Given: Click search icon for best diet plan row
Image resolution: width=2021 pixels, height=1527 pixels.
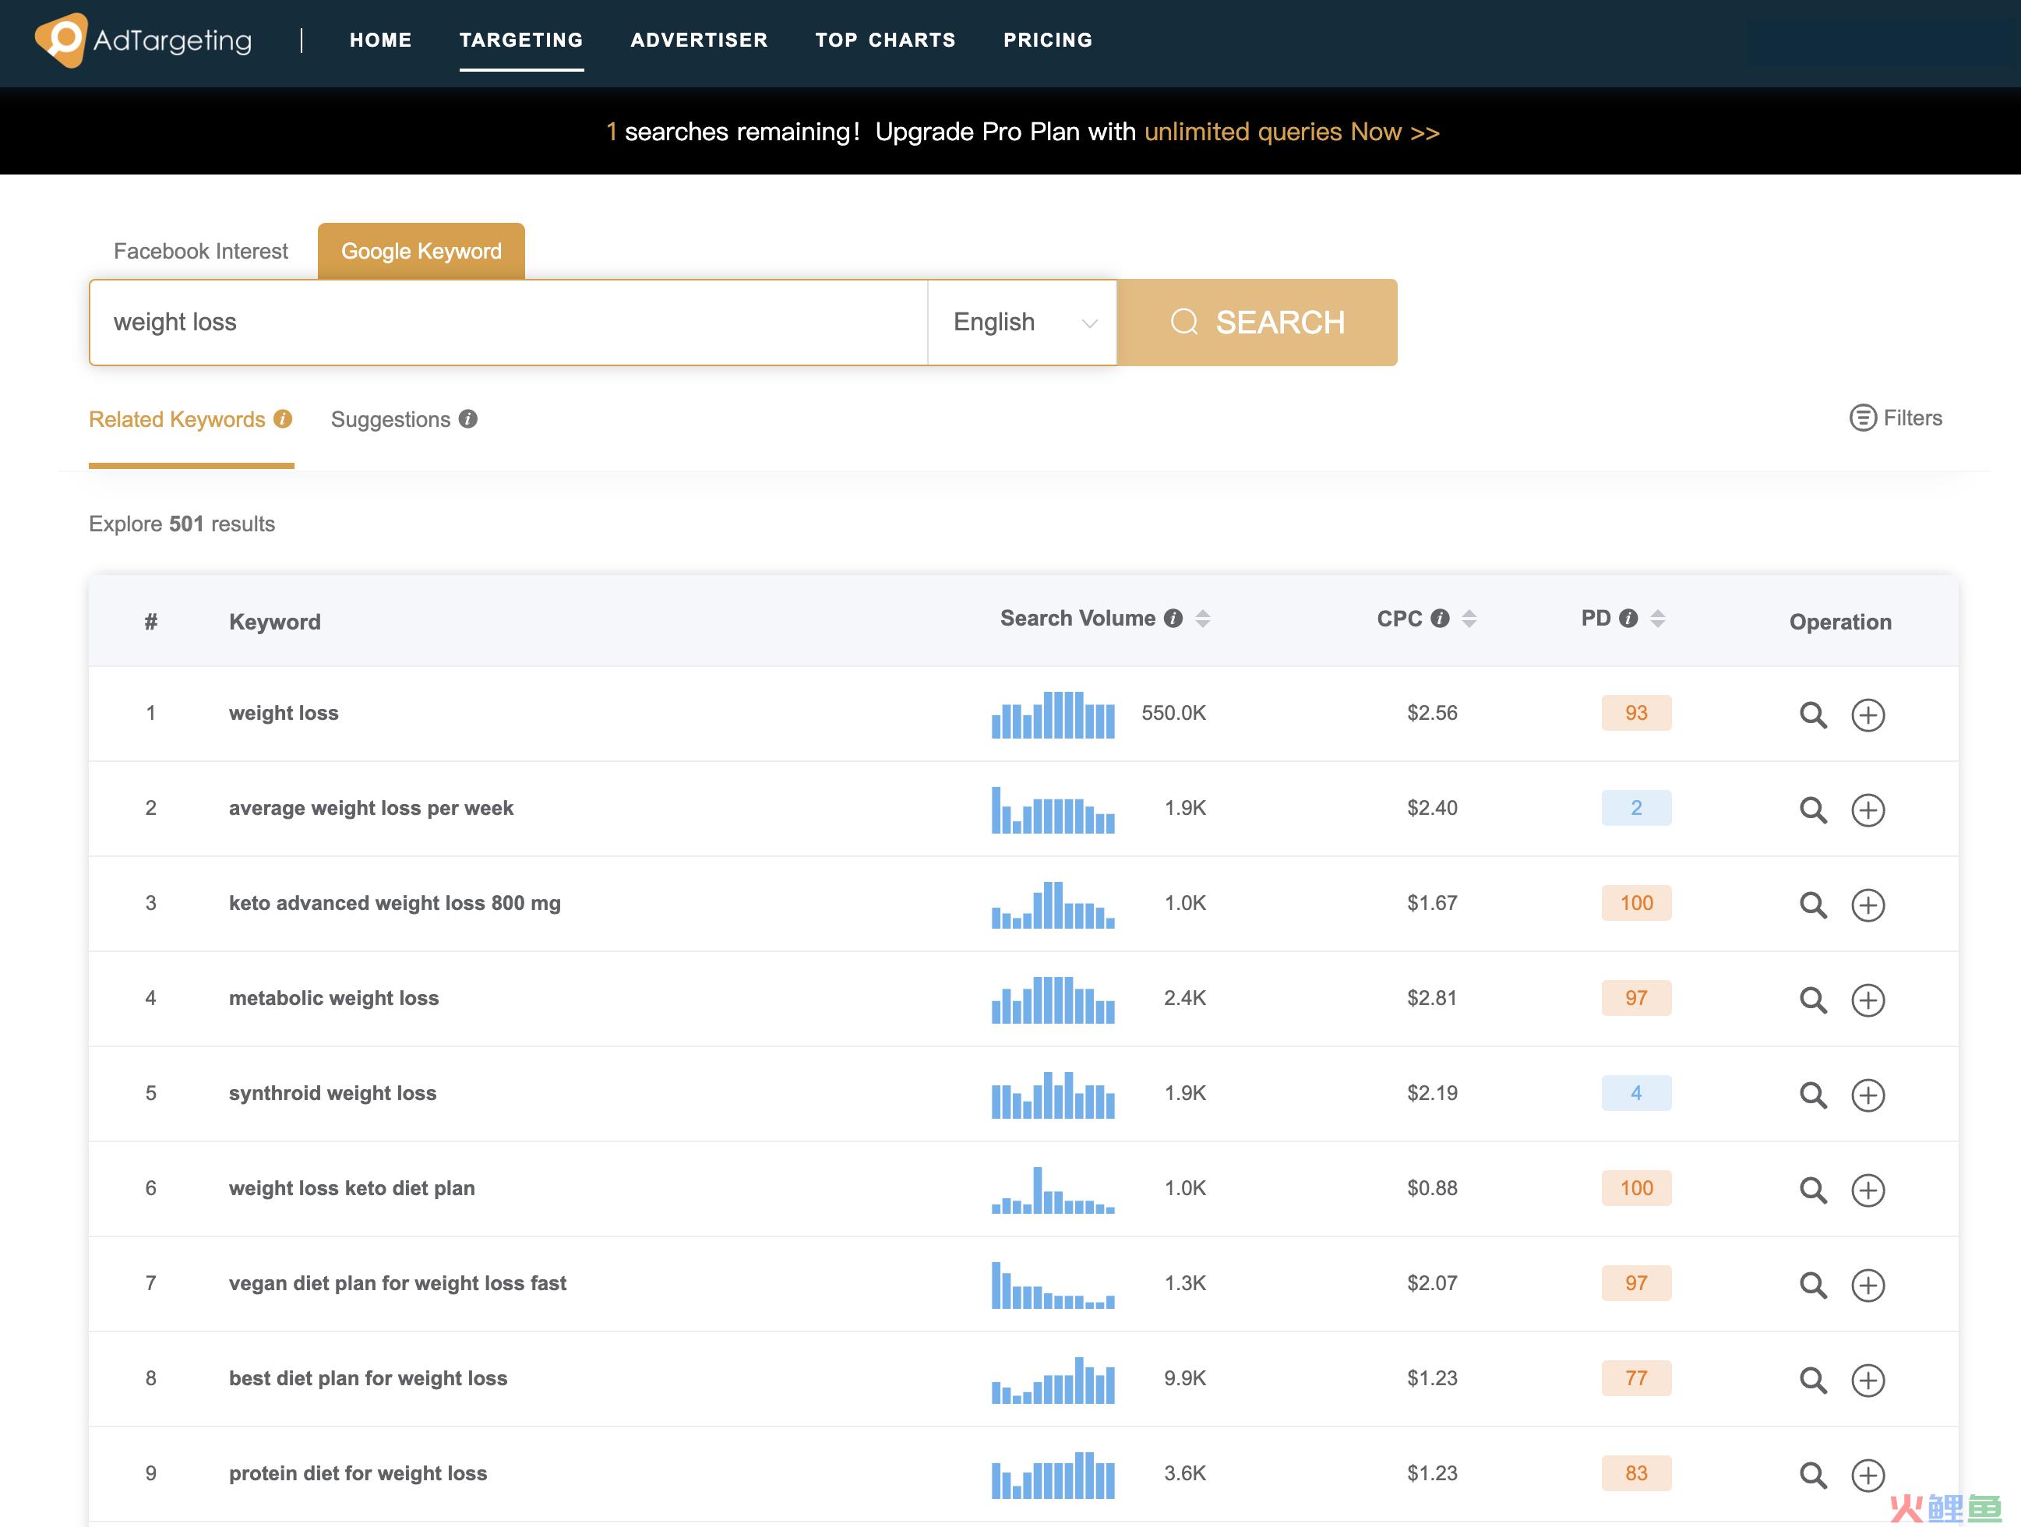Looking at the screenshot, I should (x=1813, y=1380).
